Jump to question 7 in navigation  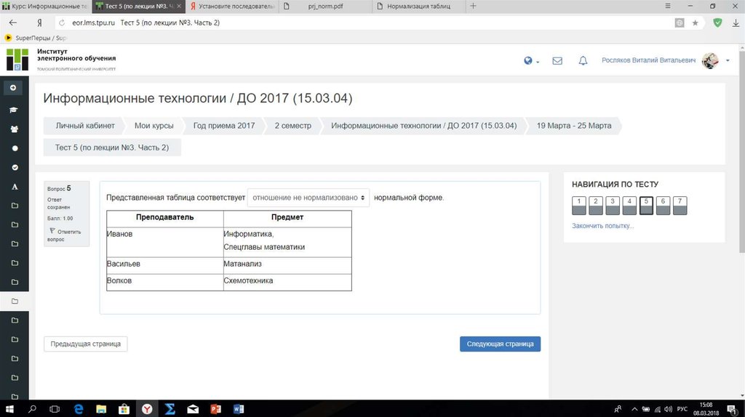coord(680,206)
